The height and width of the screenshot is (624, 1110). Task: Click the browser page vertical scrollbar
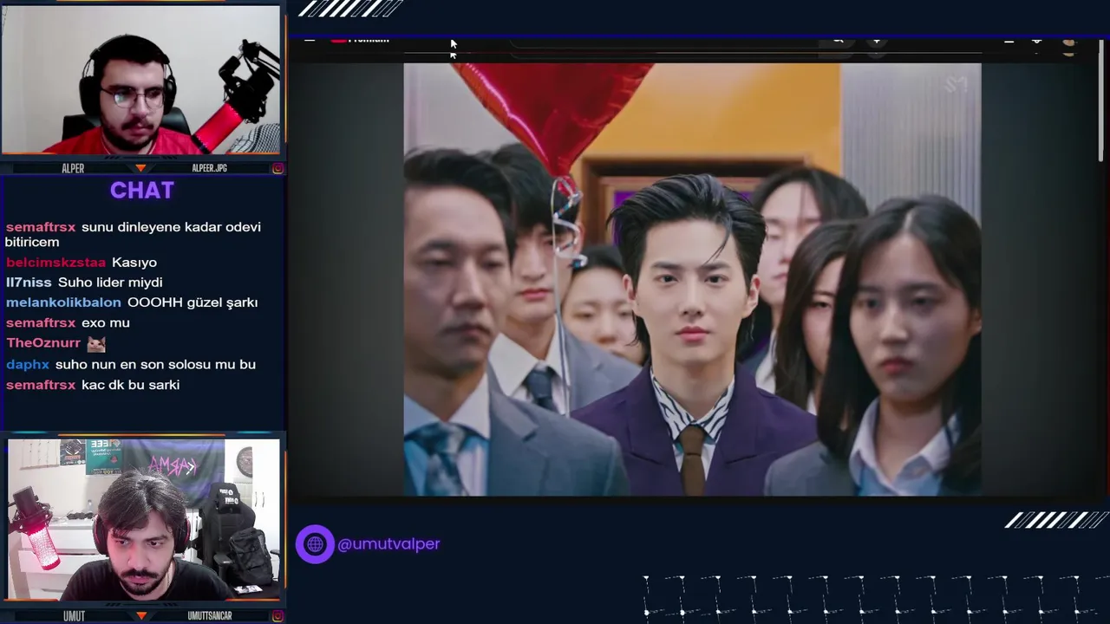(x=1102, y=101)
